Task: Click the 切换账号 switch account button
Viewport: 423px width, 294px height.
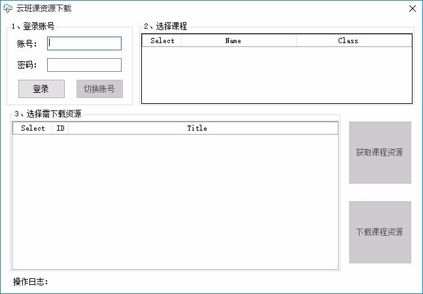Action: point(99,89)
